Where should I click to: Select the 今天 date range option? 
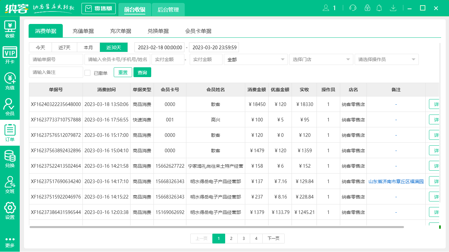point(41,48)
